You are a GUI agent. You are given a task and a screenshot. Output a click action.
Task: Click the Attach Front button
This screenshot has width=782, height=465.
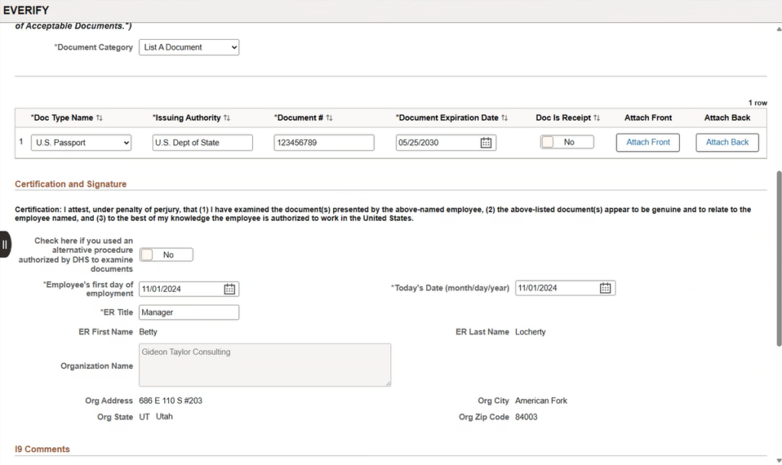[x=648, y=142]
